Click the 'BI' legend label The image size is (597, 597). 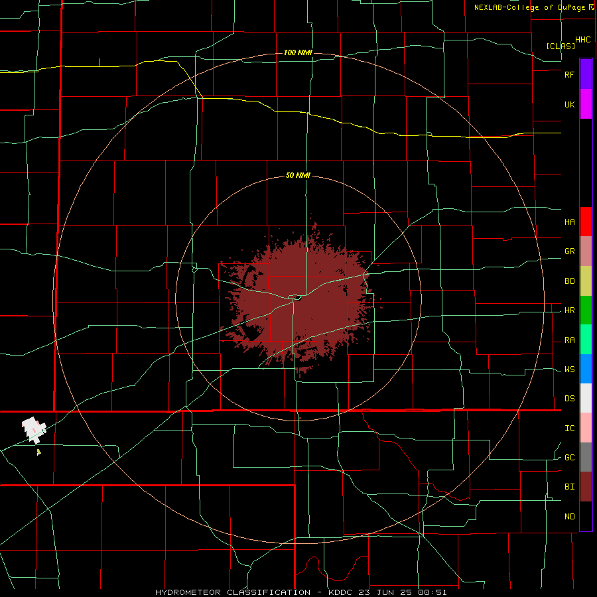[x=570, y=487]
